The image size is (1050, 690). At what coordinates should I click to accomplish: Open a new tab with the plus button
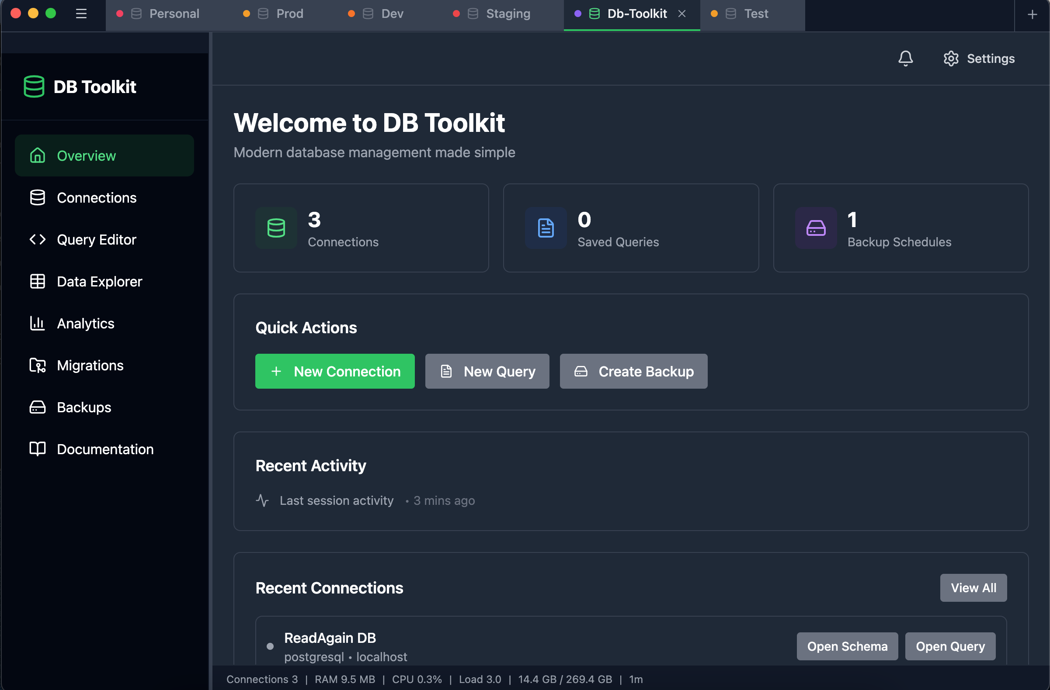tap(1032, 14)
